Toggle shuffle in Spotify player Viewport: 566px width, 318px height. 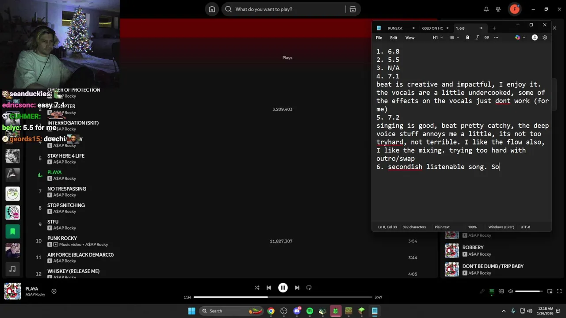click(257, 288)
